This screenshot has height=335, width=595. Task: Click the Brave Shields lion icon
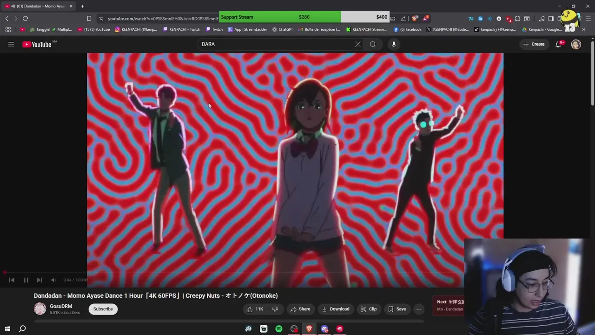415,18
